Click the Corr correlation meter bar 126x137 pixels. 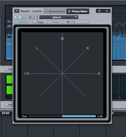(x=62, y=116)
